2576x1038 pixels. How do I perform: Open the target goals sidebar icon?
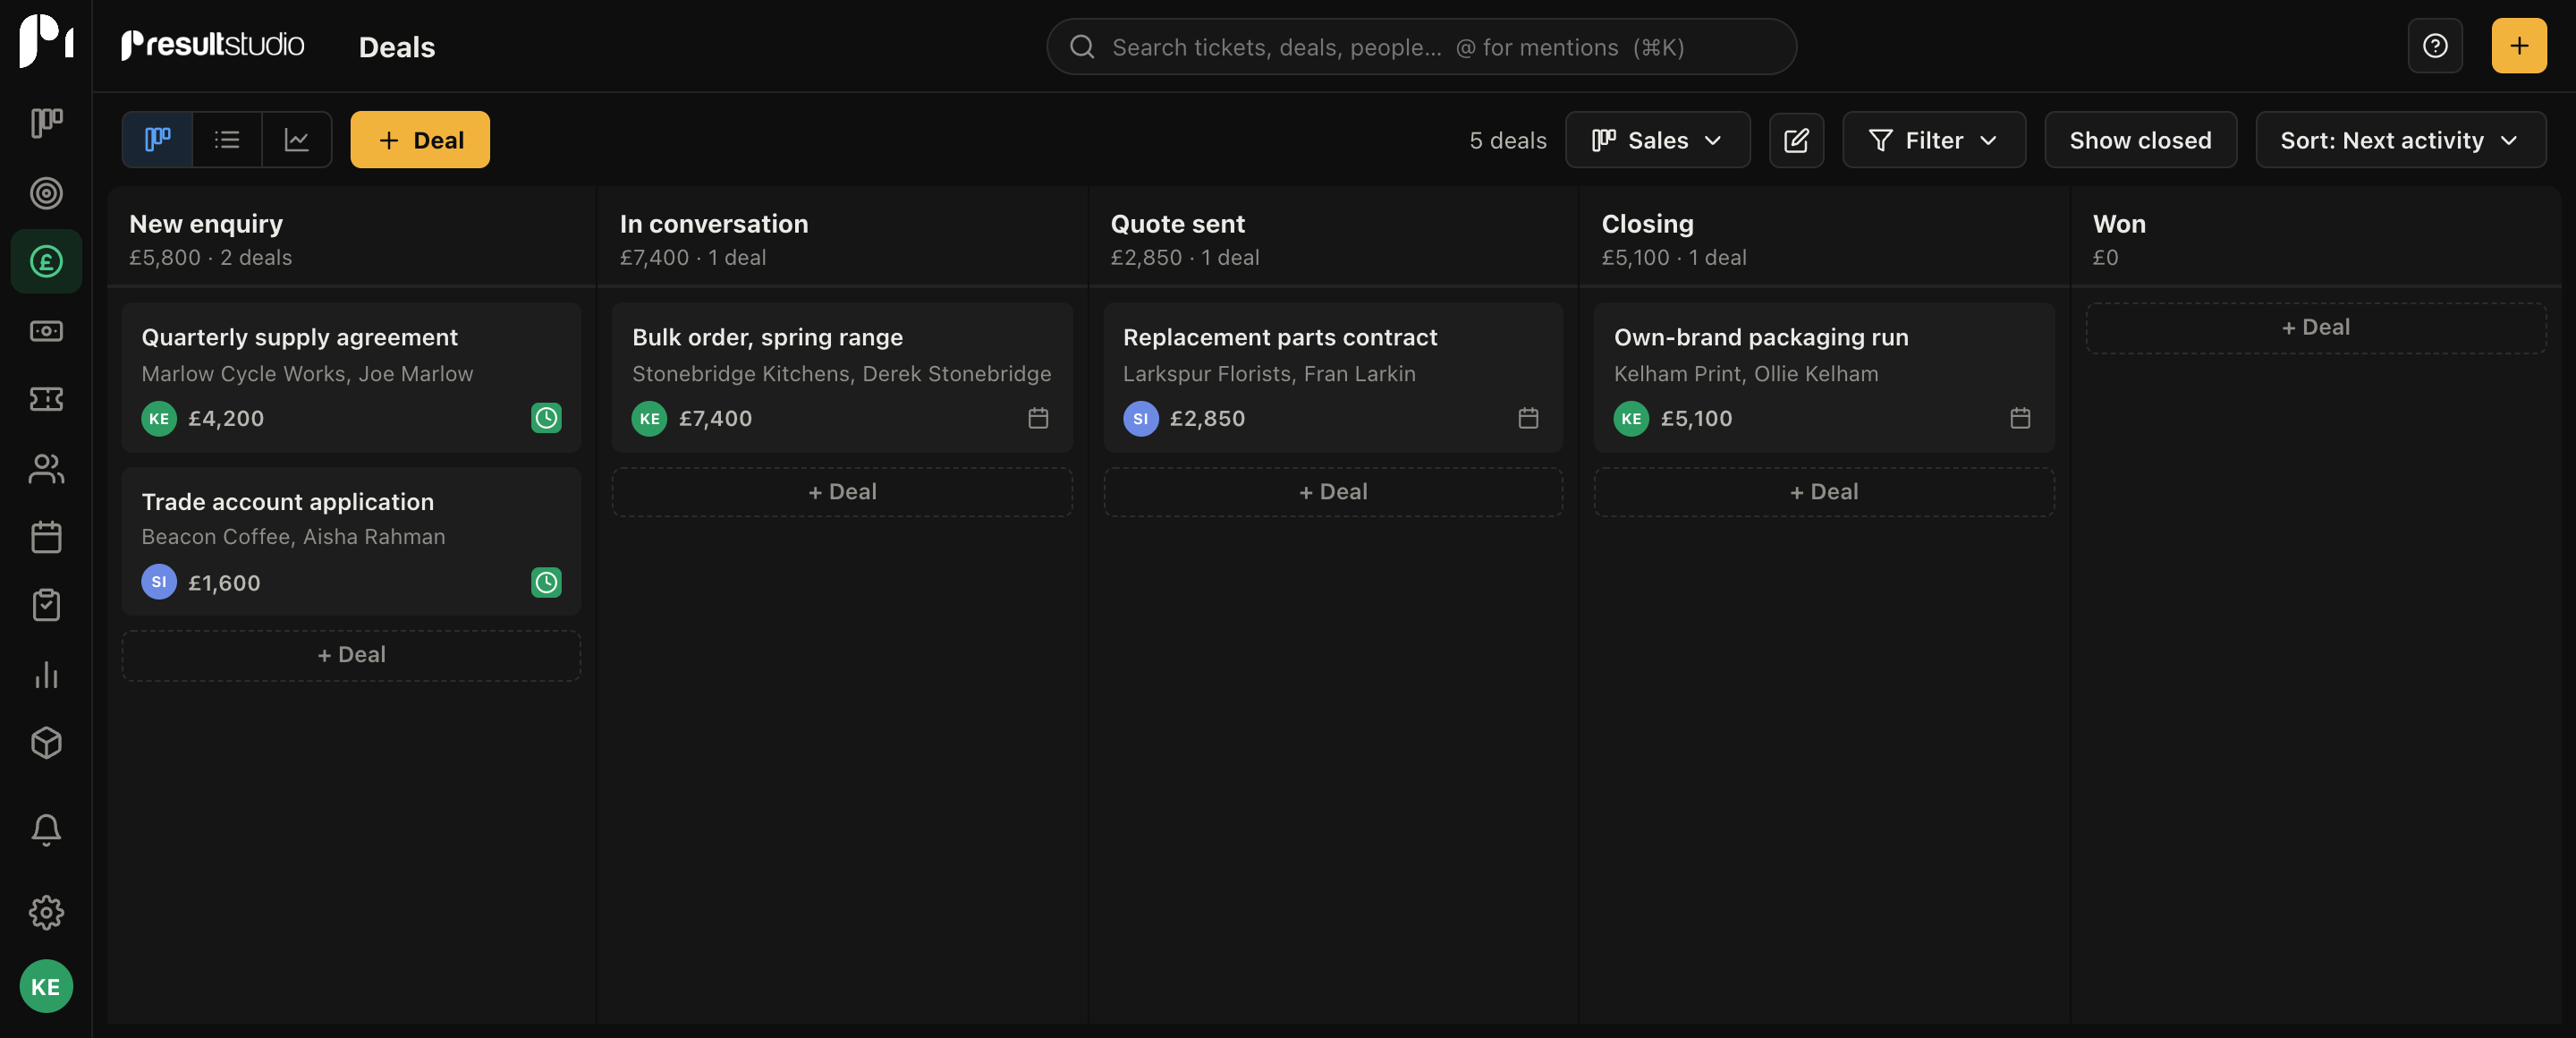(x=46, y=193)
